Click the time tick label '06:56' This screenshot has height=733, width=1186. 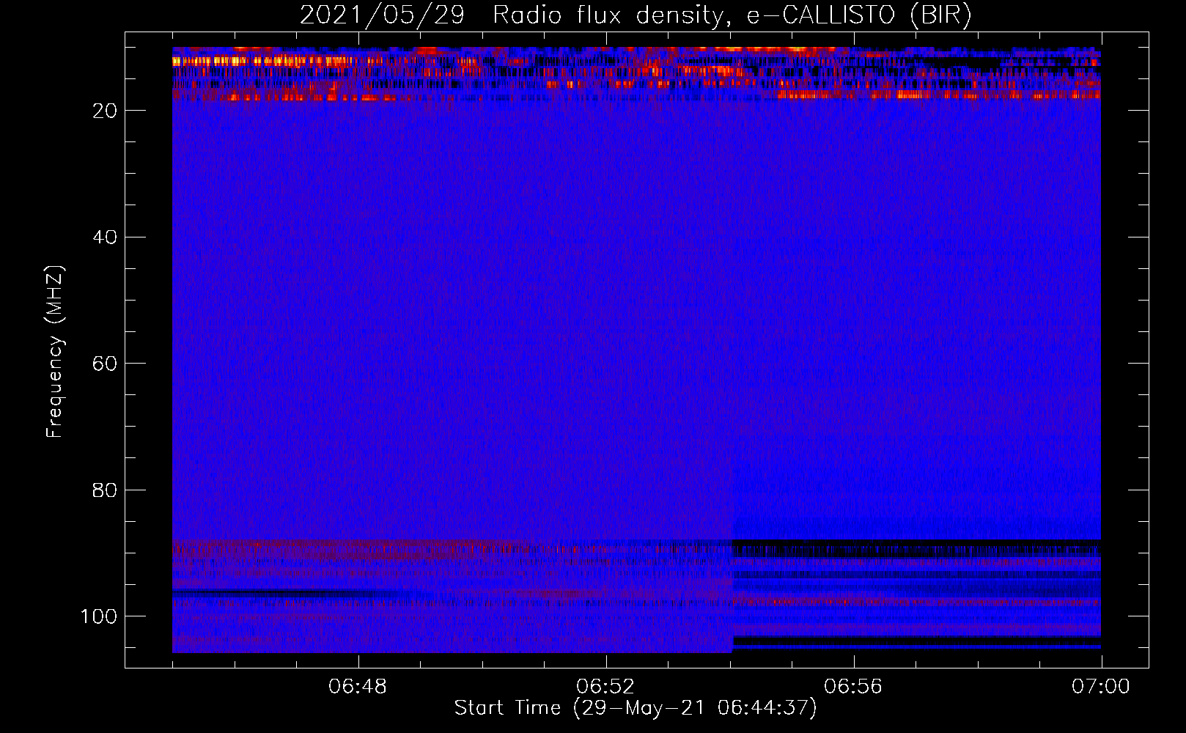pos(853,687)
